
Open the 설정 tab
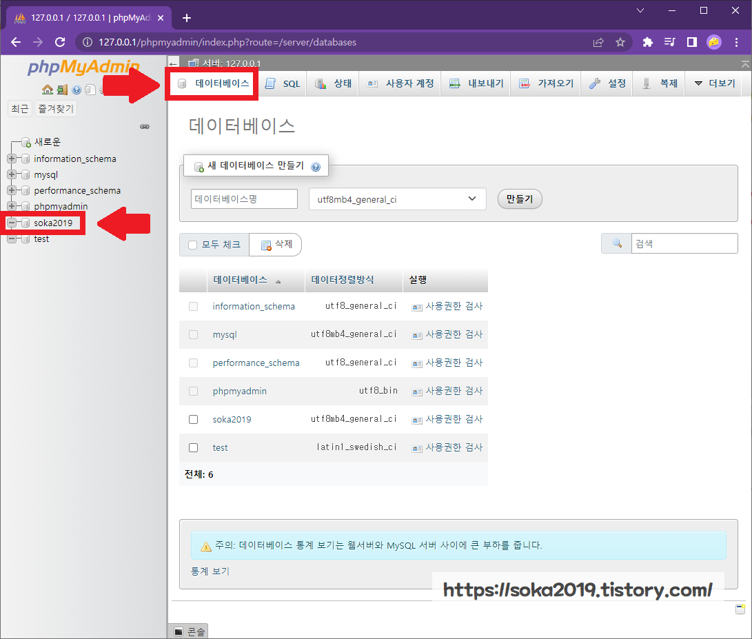(x=608, y=83)
